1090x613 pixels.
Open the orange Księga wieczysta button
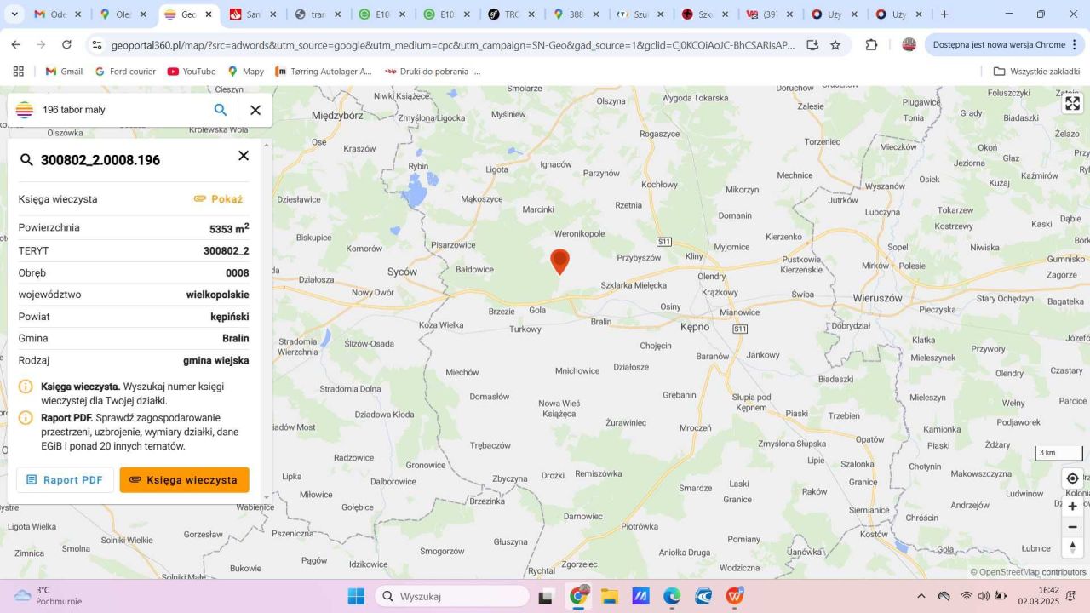(184, 479)
